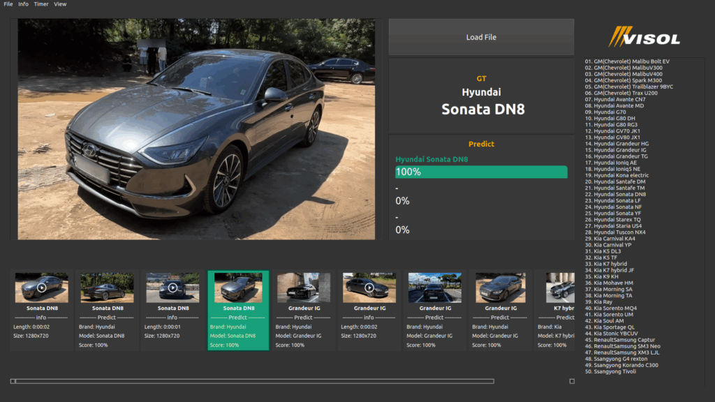Select '29. Kia Carnival KA4' in list

pos(610,239)
